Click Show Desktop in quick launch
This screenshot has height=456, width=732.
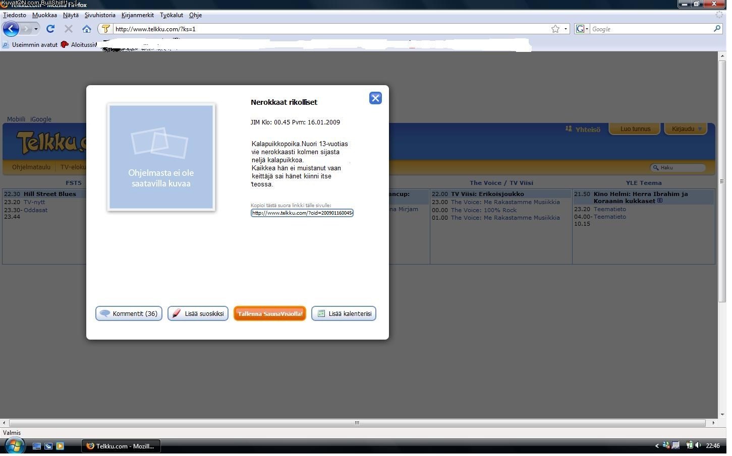pos(37,446)
